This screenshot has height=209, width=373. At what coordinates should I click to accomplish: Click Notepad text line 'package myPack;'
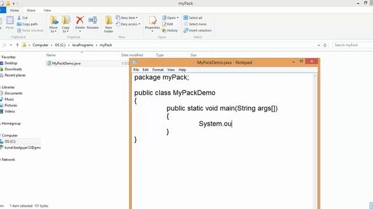click(161, 77)
